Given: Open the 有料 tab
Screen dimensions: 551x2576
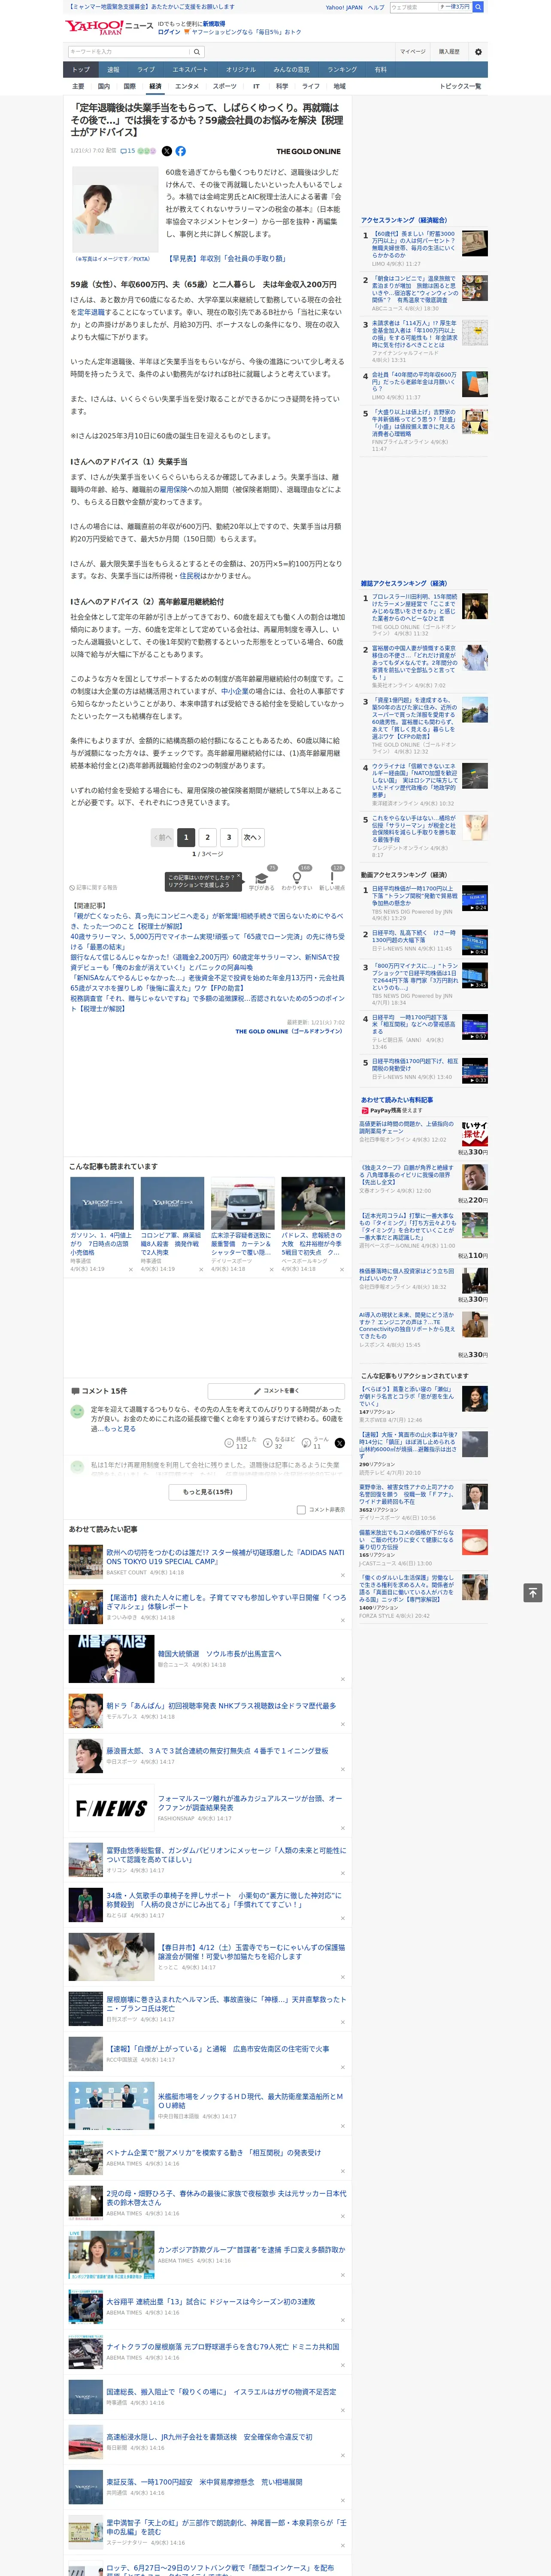Looking at the screenshot, I should point(381,70).
